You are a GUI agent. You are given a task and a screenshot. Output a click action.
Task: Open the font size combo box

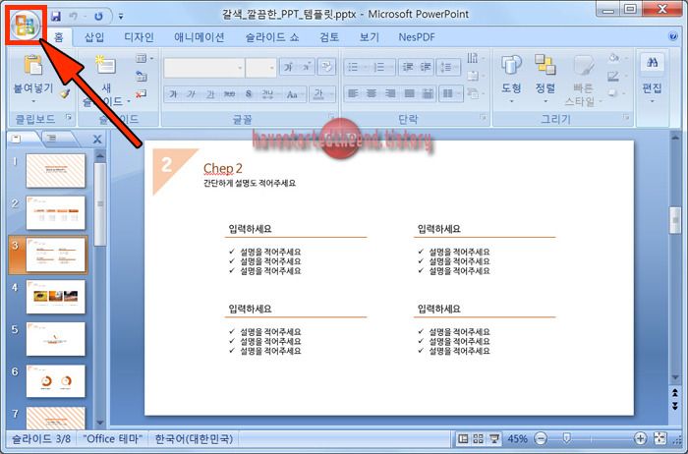pyautogui.click(x=260, y=68)
